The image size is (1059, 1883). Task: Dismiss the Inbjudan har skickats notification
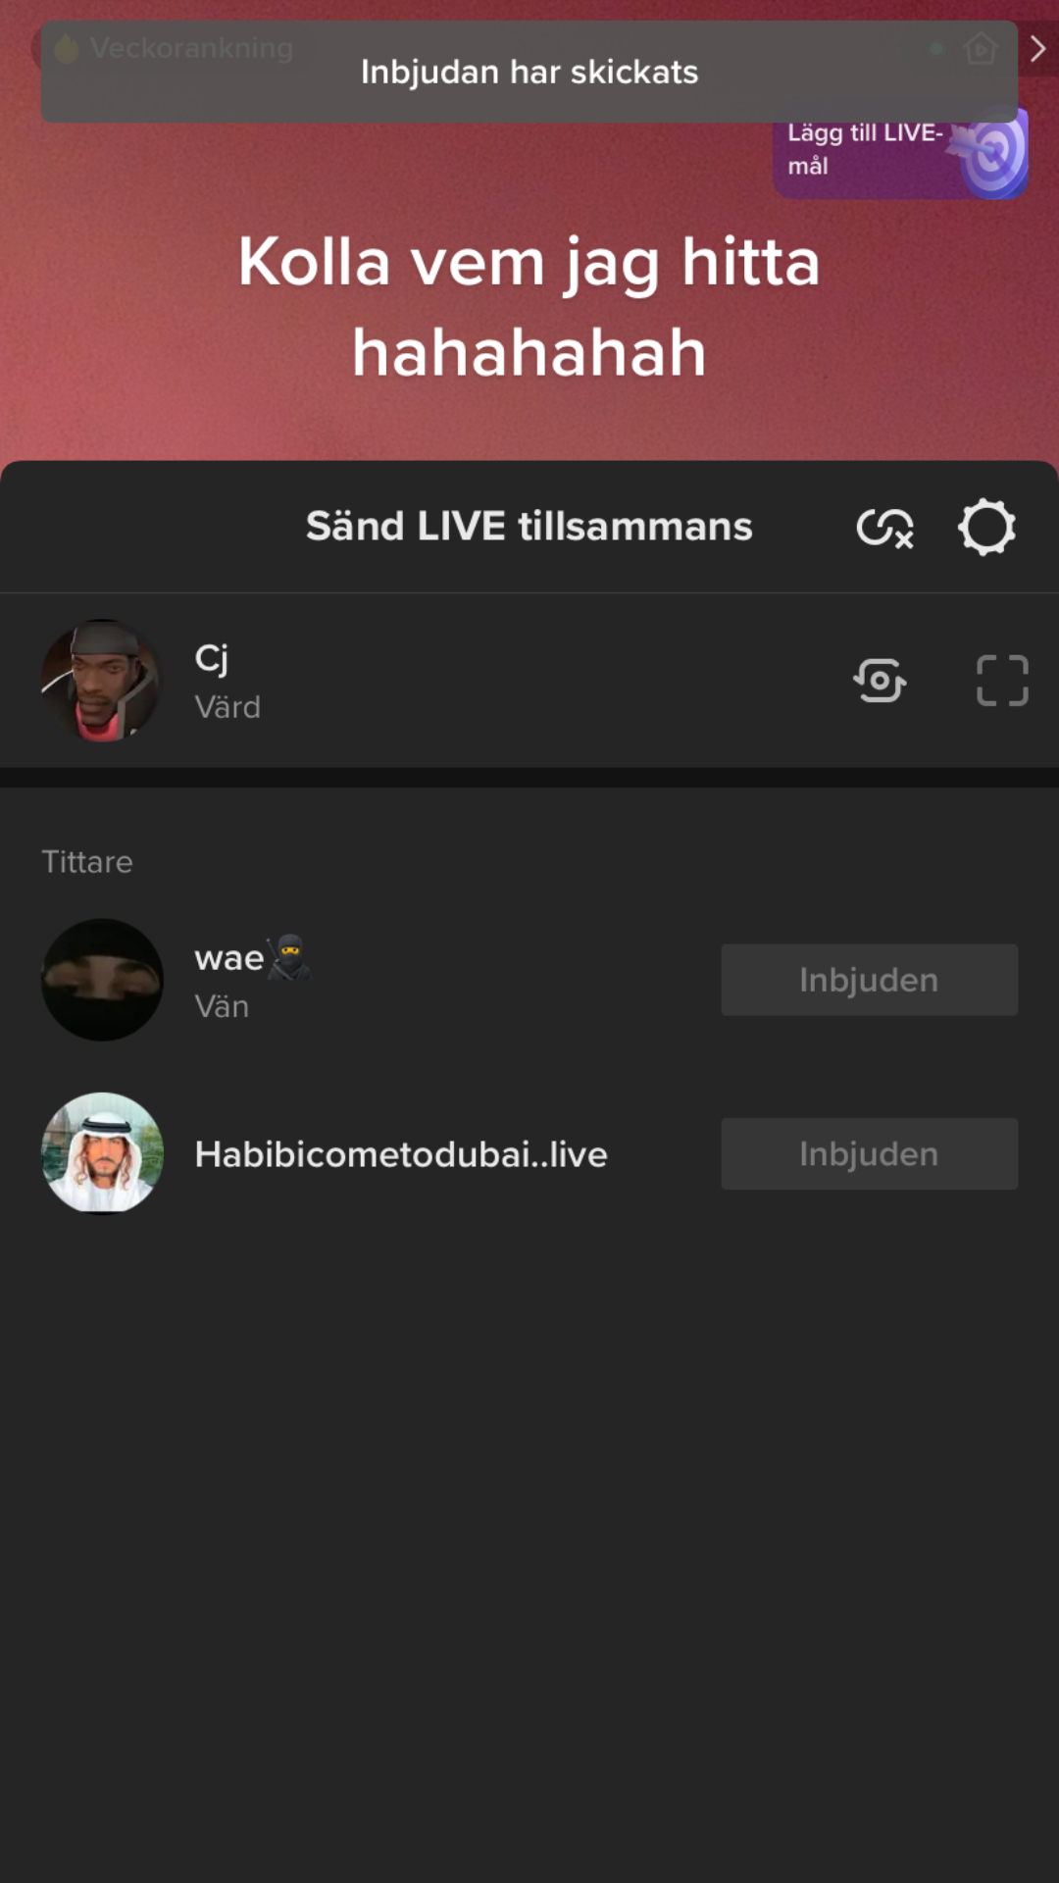[x=529, y=72]
